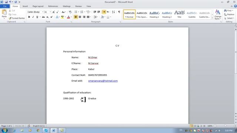This screenshot has height=133, width=237.
Task: Toggle strikethrough formatting
Action: [x=43, y=17]
